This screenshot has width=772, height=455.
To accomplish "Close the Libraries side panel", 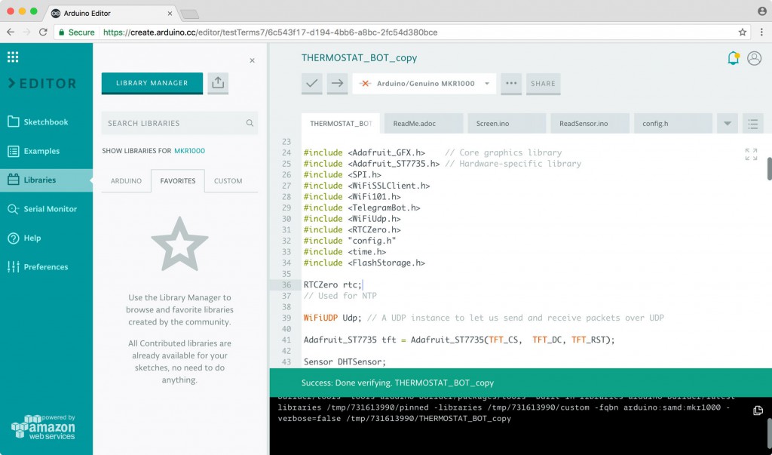I will coord(252,60).
